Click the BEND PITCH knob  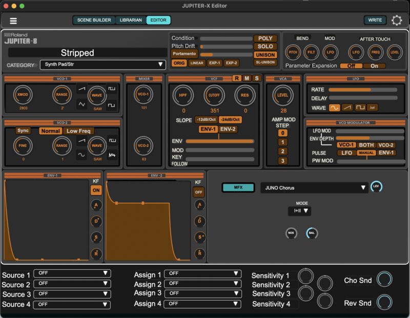click(x=293, y=52)
